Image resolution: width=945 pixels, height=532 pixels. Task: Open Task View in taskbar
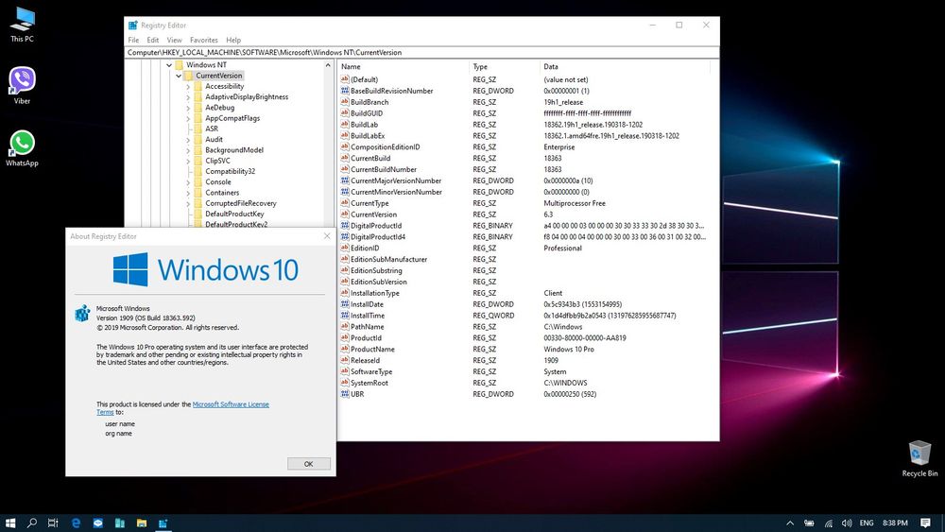click(x=53, y=523)
